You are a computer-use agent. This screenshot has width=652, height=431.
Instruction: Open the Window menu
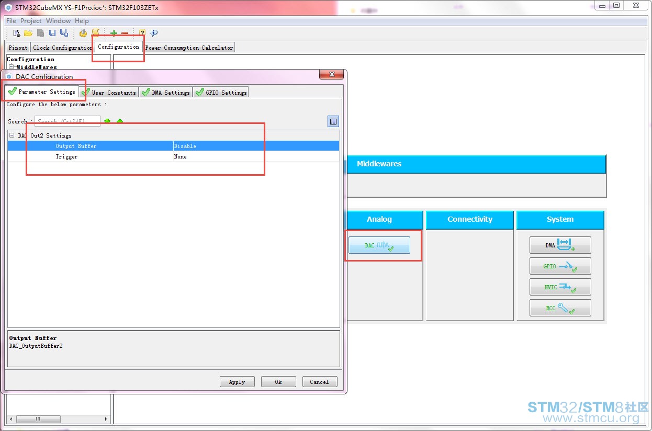58,21
